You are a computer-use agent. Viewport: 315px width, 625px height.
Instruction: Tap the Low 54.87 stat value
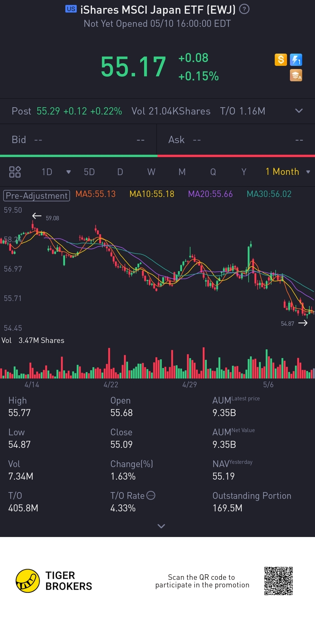(x=20, y=445)
